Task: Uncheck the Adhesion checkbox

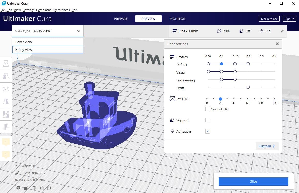Action: click(208, 131)
